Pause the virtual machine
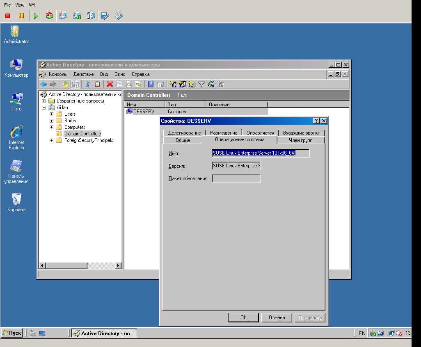 click(21, 16)
